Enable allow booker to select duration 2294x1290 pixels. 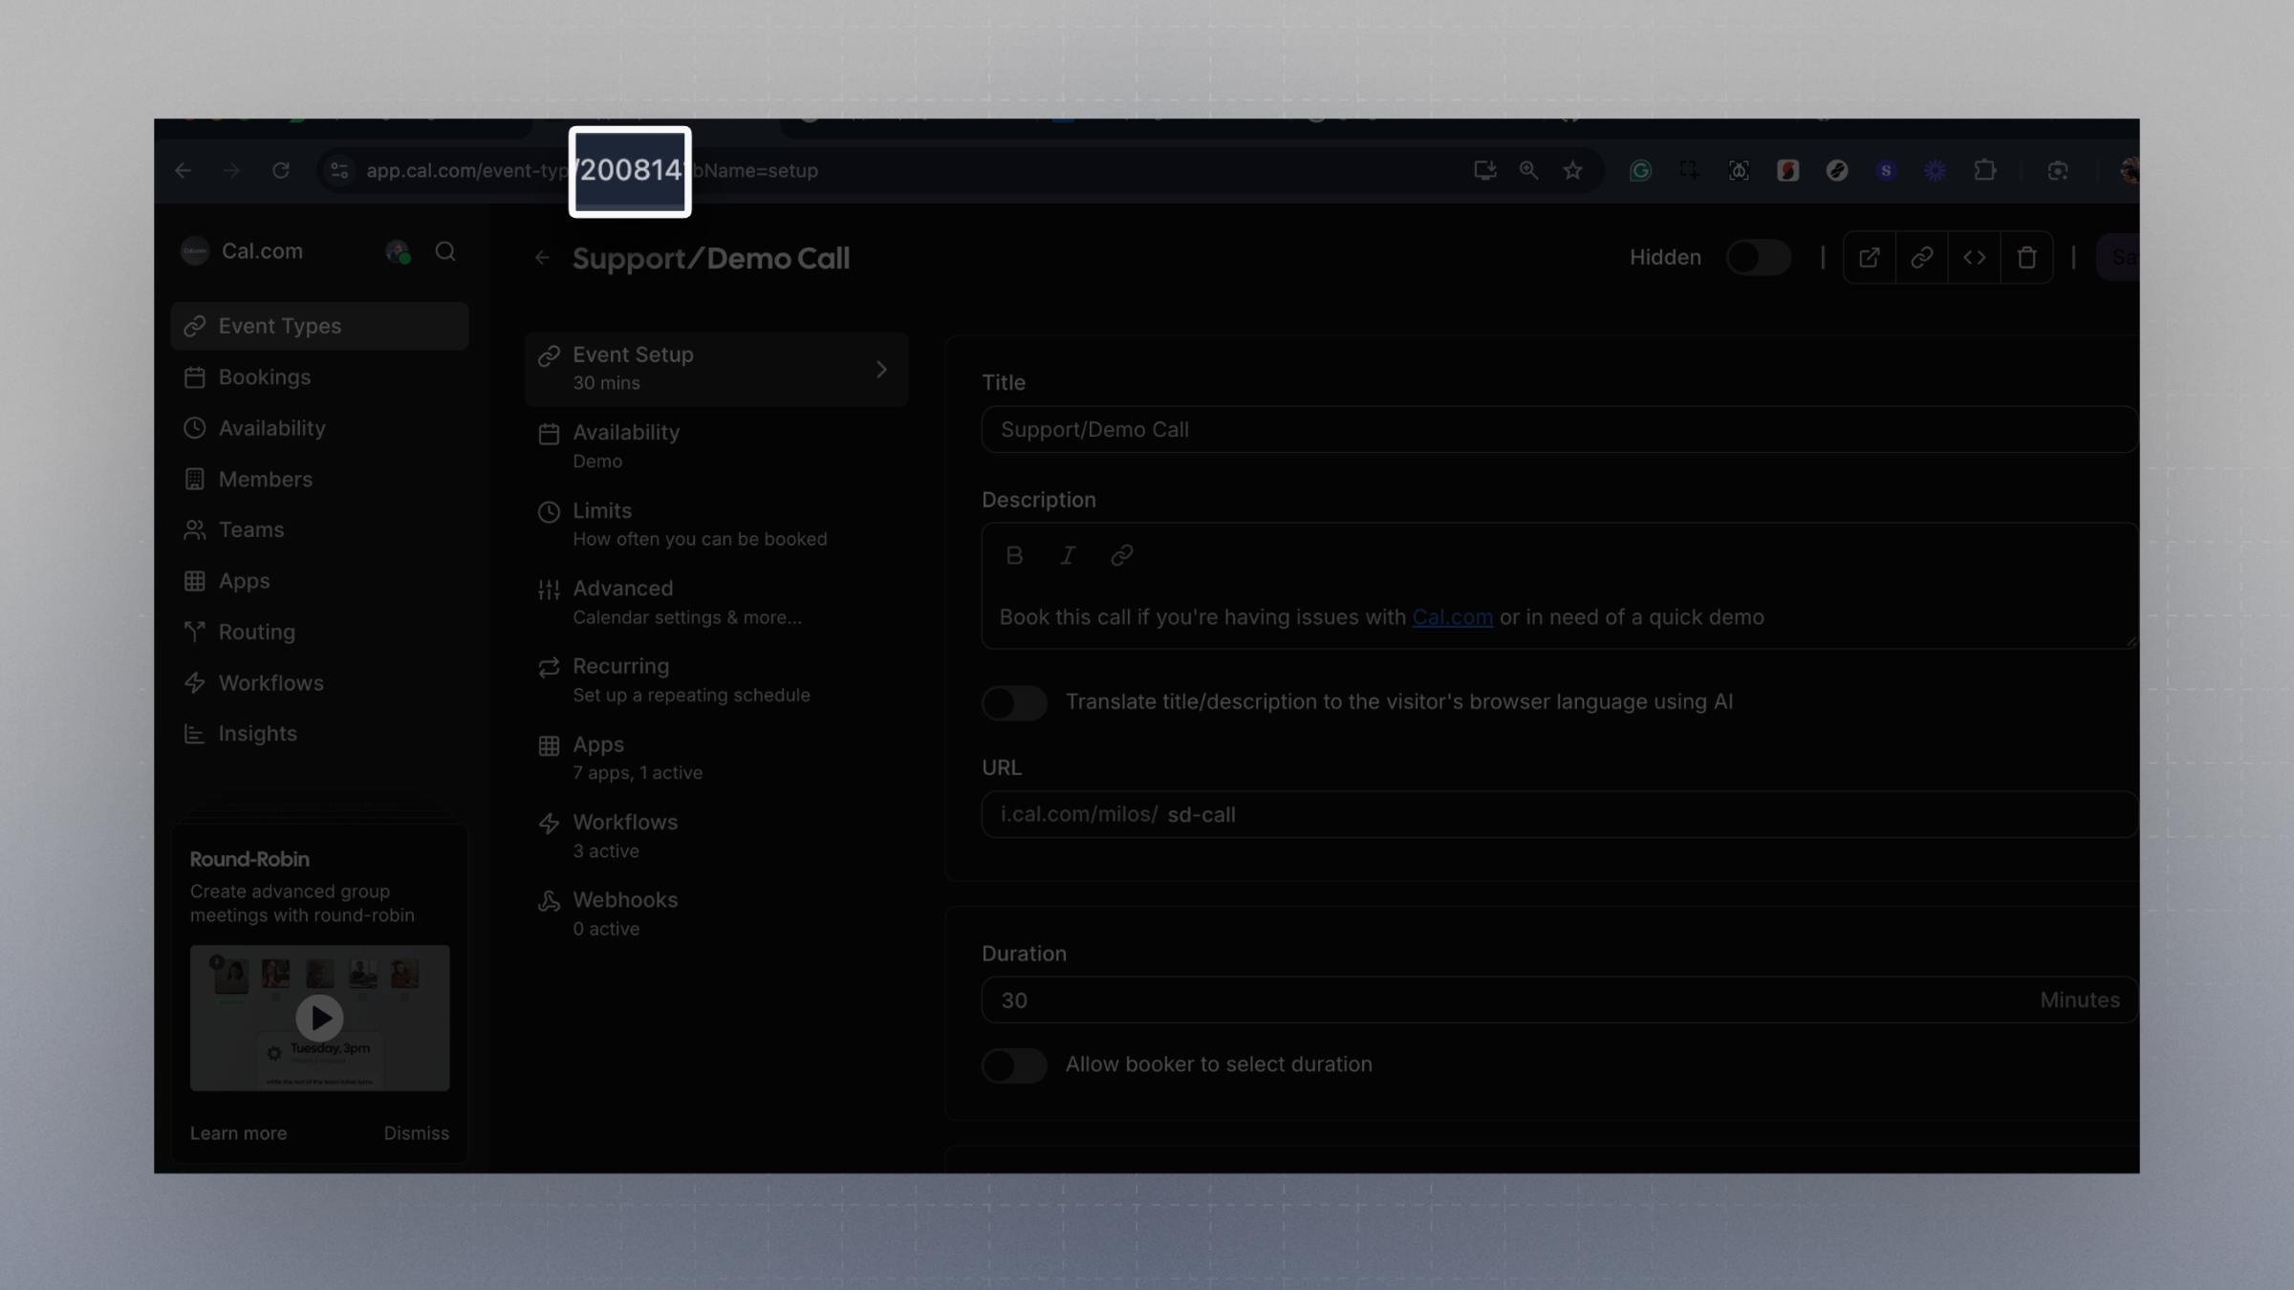[1014, 1065]
